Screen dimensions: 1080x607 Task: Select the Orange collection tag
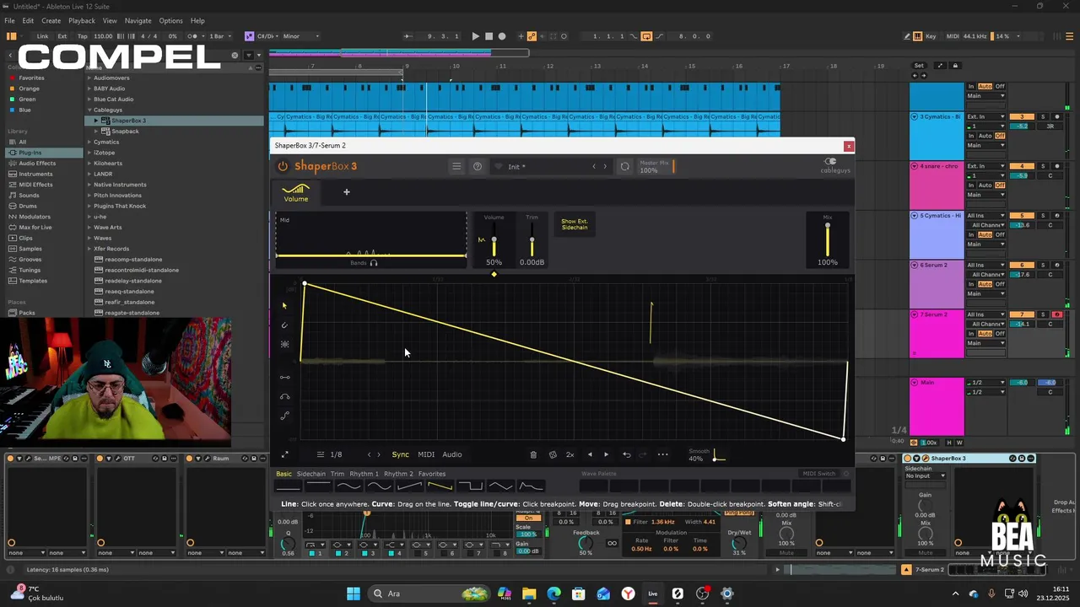click(x=29, y=89)
